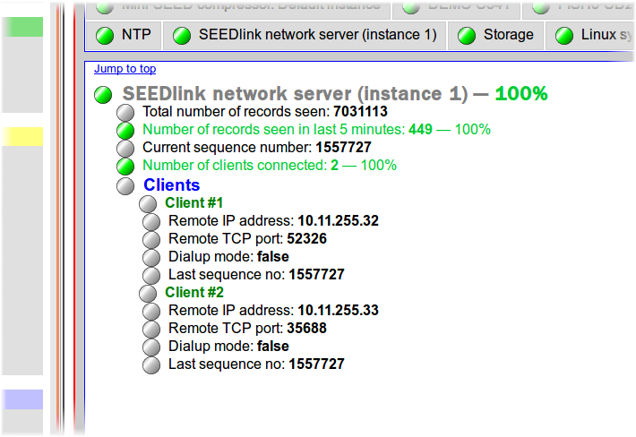Open the Linux system tab
This screenshot has width=636, height=437.
tap(590, 35)
